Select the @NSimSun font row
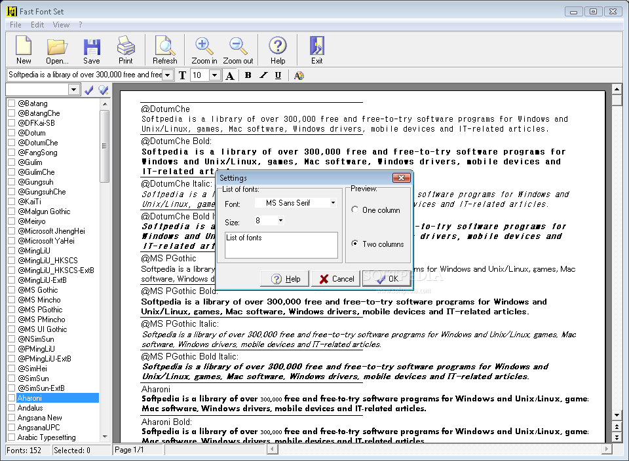Viewport: 629px width, 461px height. point(35,339)
